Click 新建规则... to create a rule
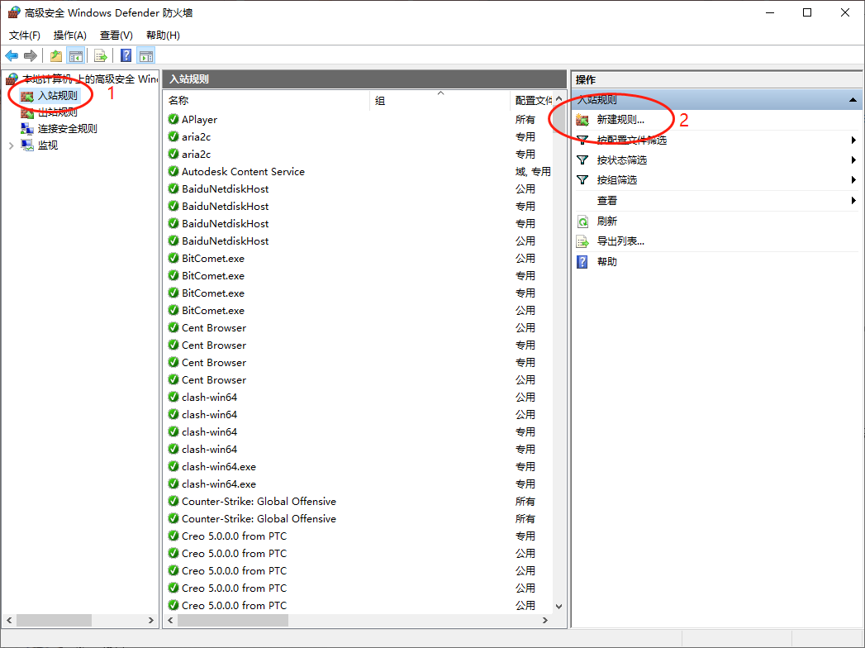865x648 pixels. point(620,120)
